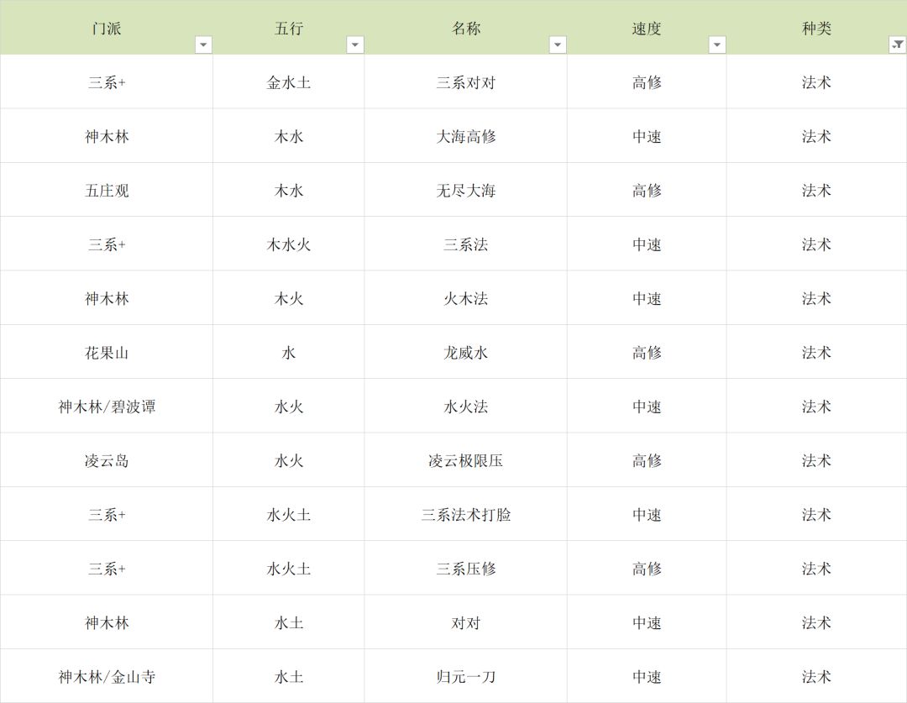Click the 水火法 name cell

coord(465,407)
